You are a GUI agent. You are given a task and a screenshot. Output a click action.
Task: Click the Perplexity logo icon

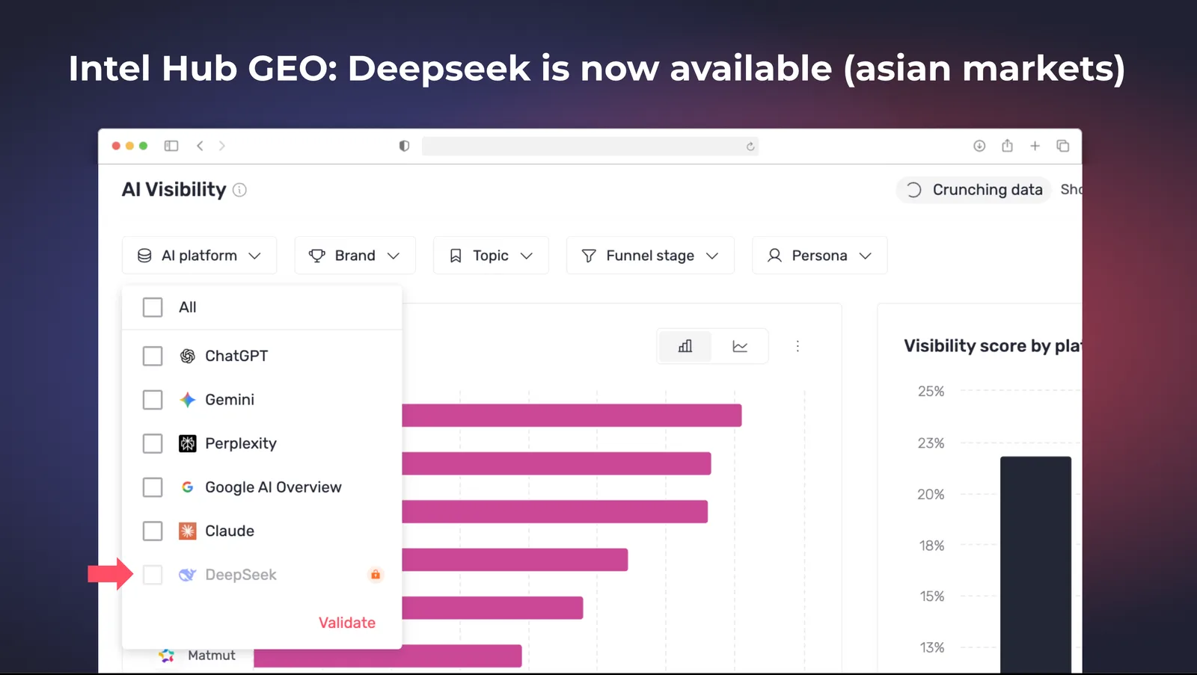(188, 443)
